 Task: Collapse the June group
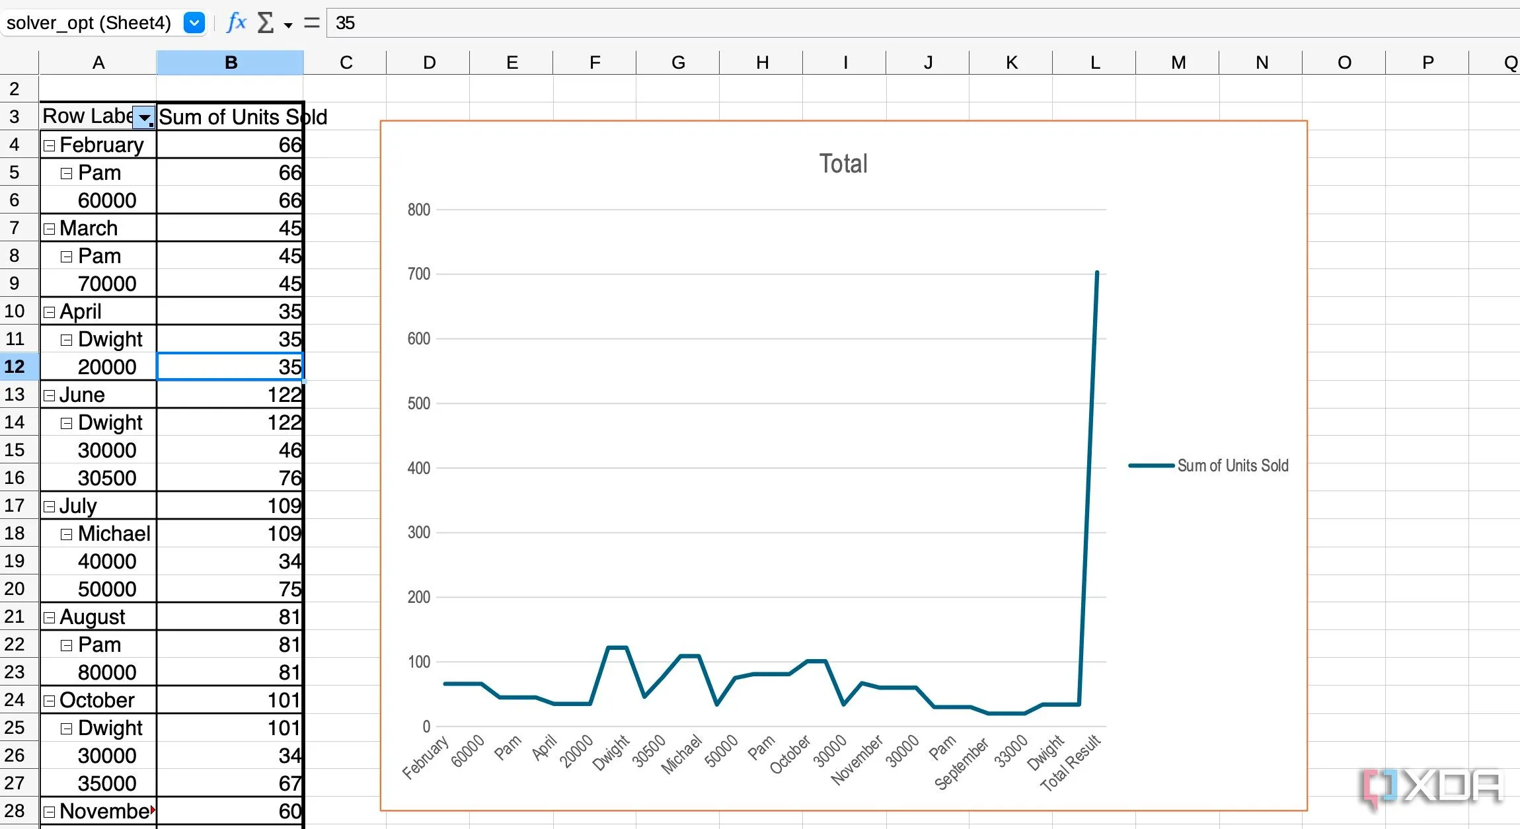[x=49, y=395]
